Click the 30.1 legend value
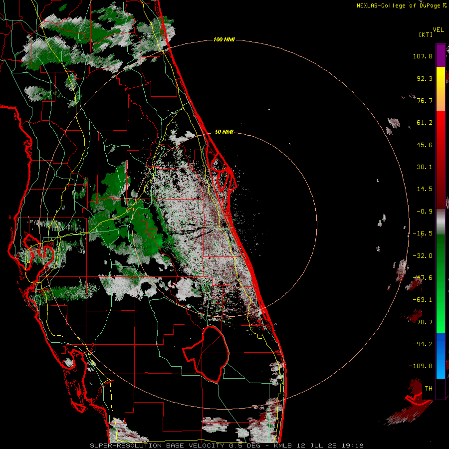 pyautogui.click(x=425, y=167)
